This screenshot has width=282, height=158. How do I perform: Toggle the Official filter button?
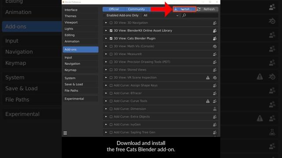[114, 9]
